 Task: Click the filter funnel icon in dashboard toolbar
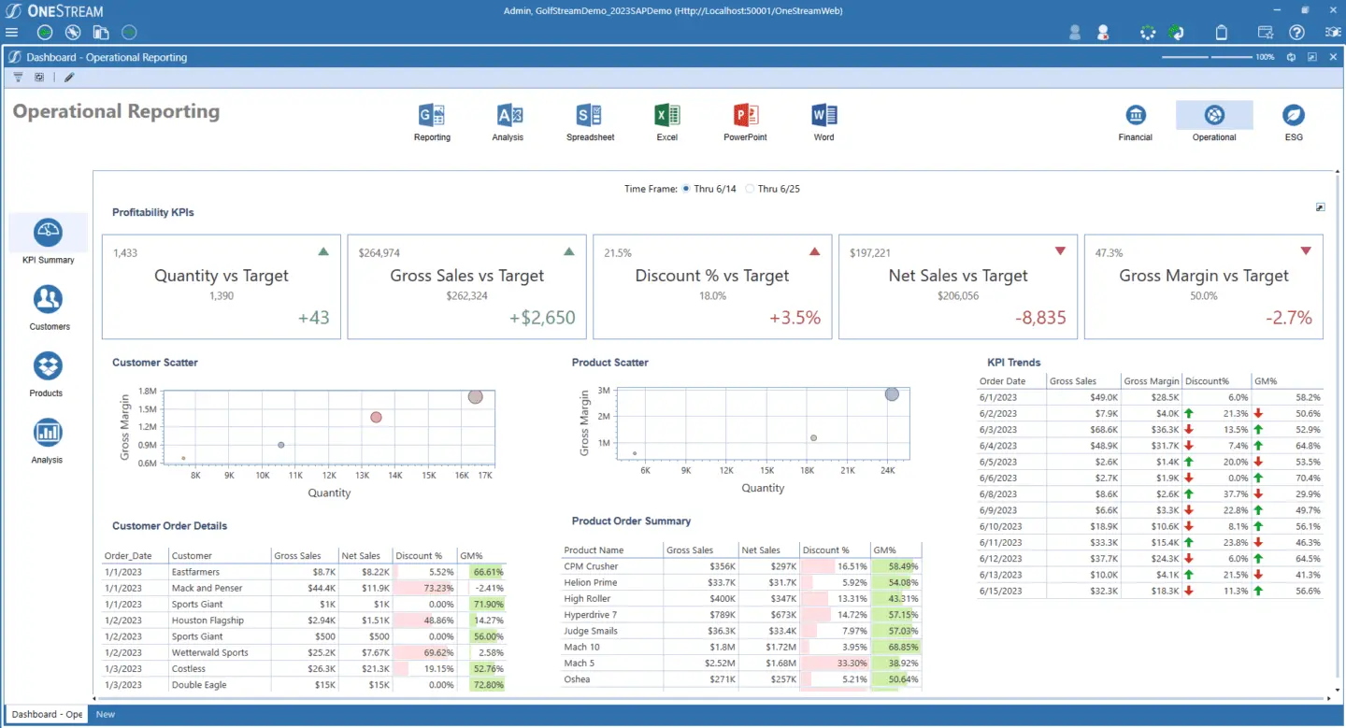point(18,78)
